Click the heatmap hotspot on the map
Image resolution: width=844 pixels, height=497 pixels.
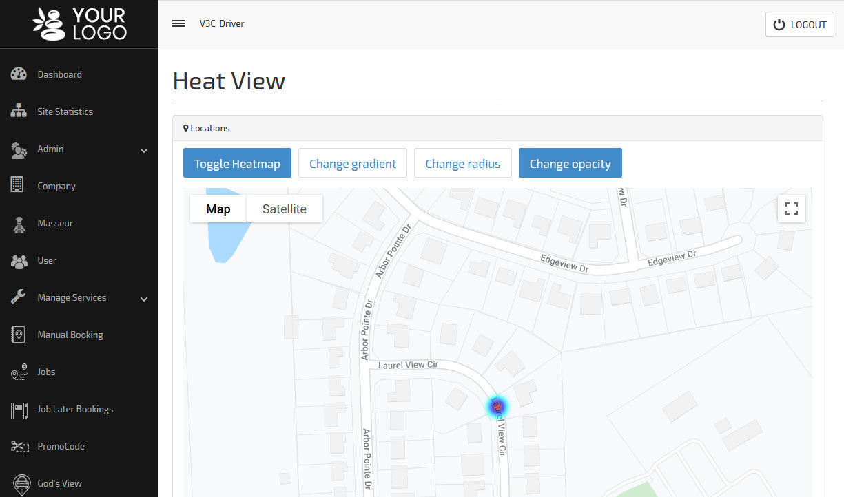tap(496, 407)
